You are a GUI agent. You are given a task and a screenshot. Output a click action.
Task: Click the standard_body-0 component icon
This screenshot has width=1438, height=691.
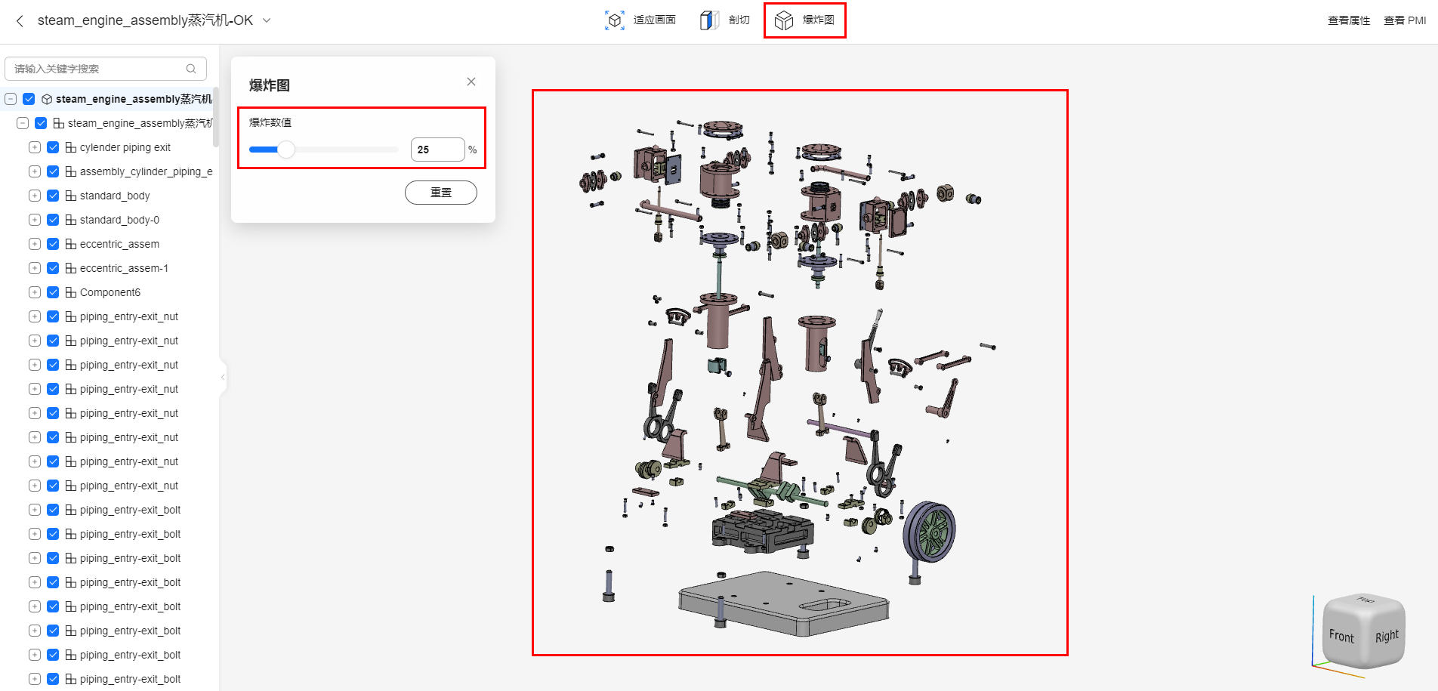point(71,220)
